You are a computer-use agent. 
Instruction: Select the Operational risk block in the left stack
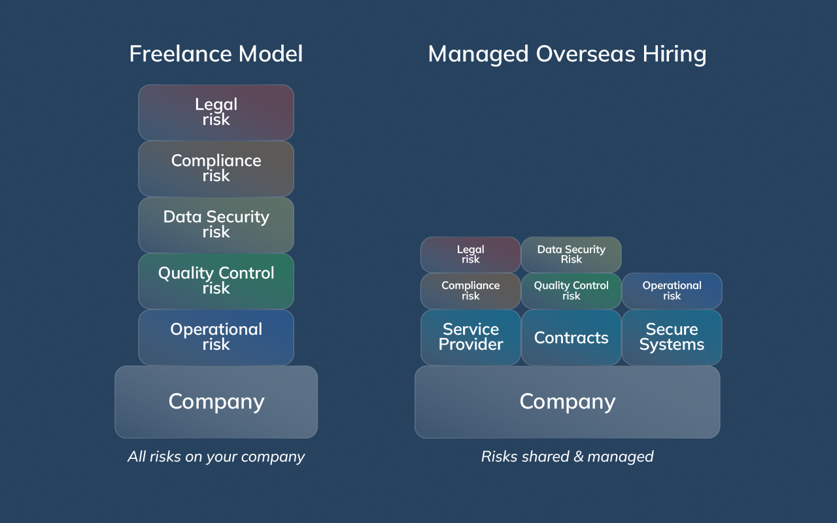[x=216, y=337]
